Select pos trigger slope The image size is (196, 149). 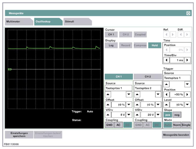168,115
